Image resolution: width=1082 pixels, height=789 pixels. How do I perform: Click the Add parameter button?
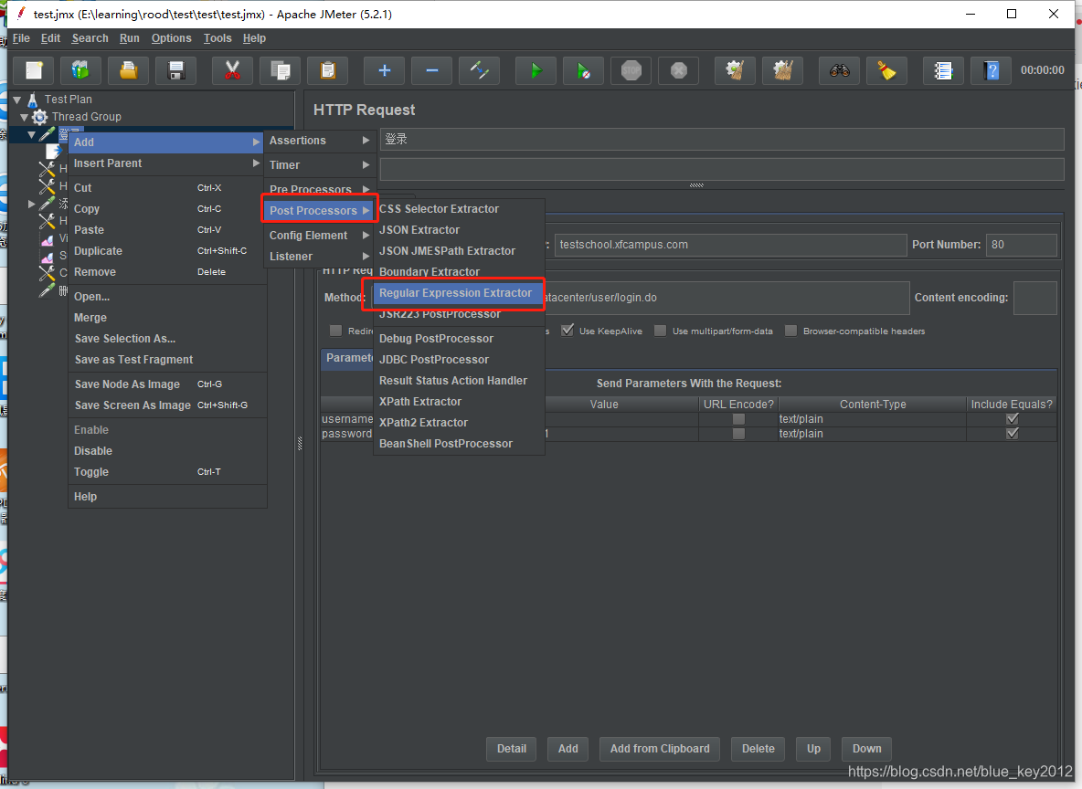(x=568, y=748)
